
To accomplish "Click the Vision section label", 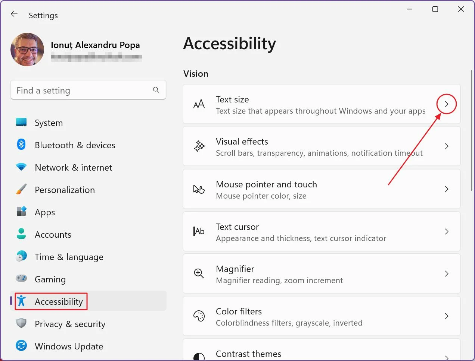I will coord(196,74).
